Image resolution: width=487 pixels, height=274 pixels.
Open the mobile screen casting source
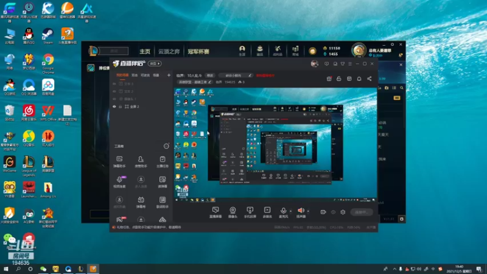250,212
